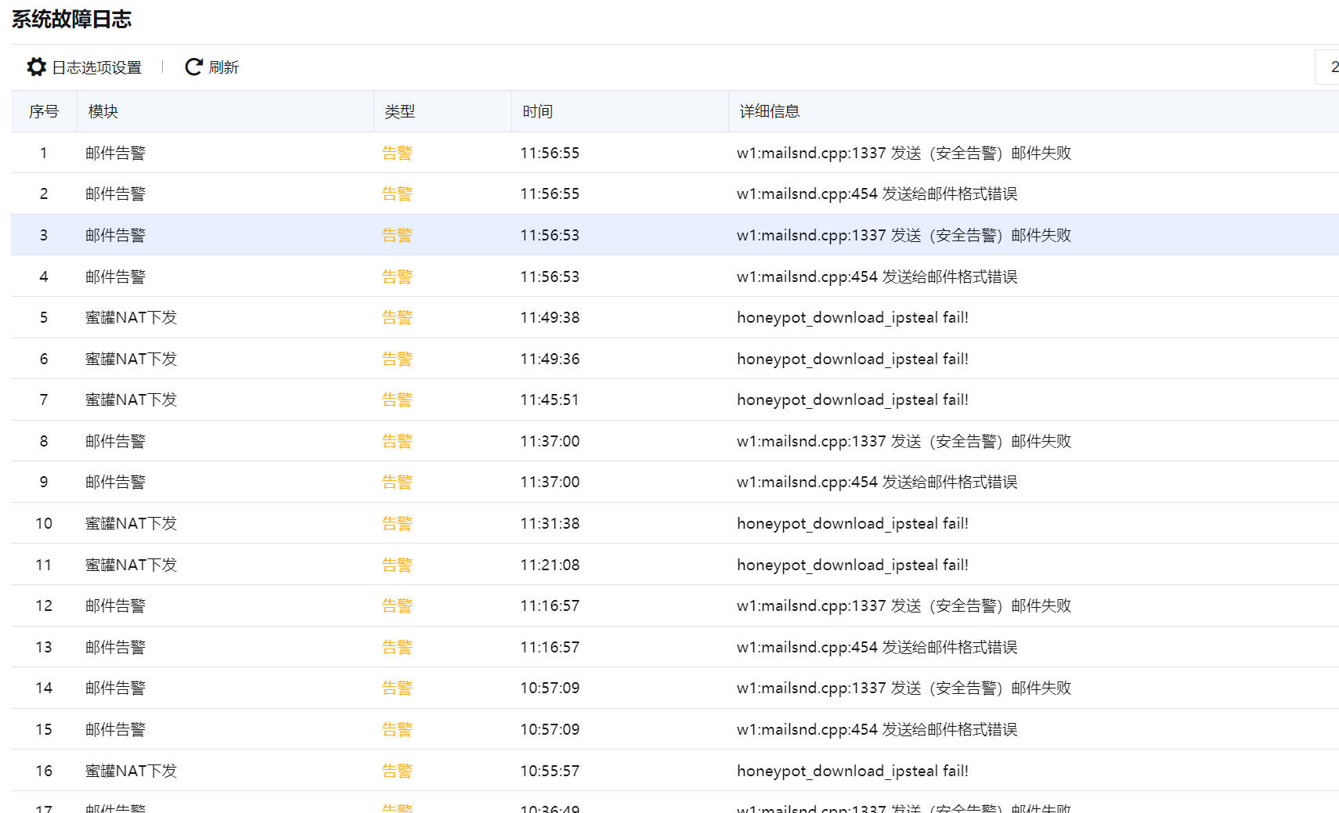This screenshot has width=1339, height=813.
Task: Open 日志选项设置 settings
Action: 96,67
